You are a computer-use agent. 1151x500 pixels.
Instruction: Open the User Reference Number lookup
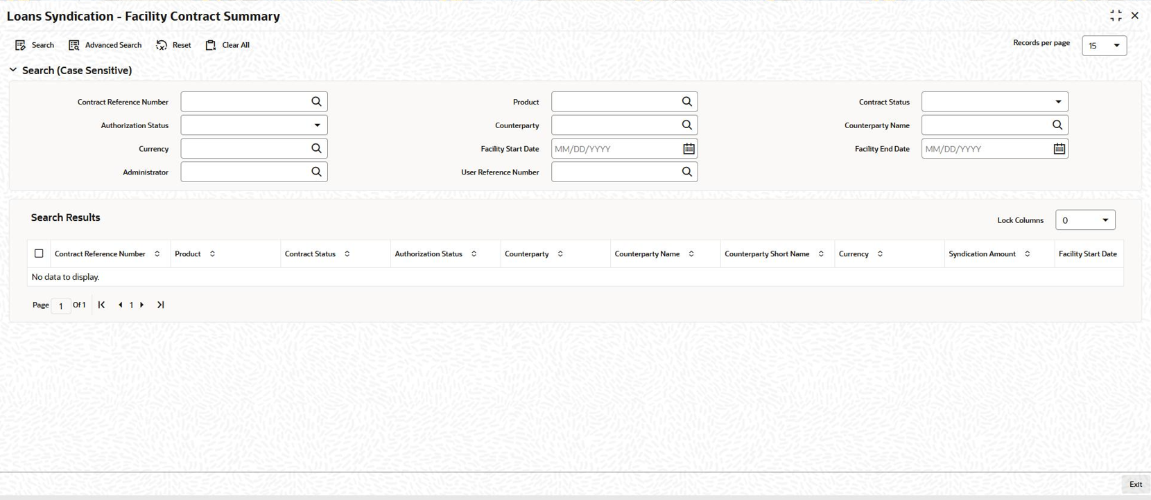coord(686,172)
